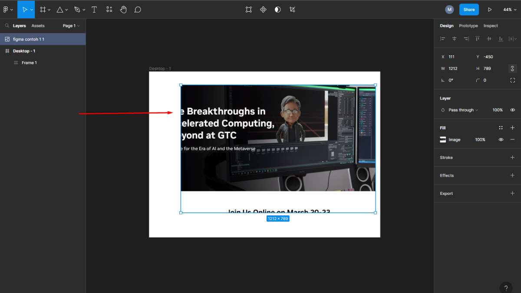Toggle constrain proportions lock
This screenshot has height=293, width=521.
coord(512,69)
